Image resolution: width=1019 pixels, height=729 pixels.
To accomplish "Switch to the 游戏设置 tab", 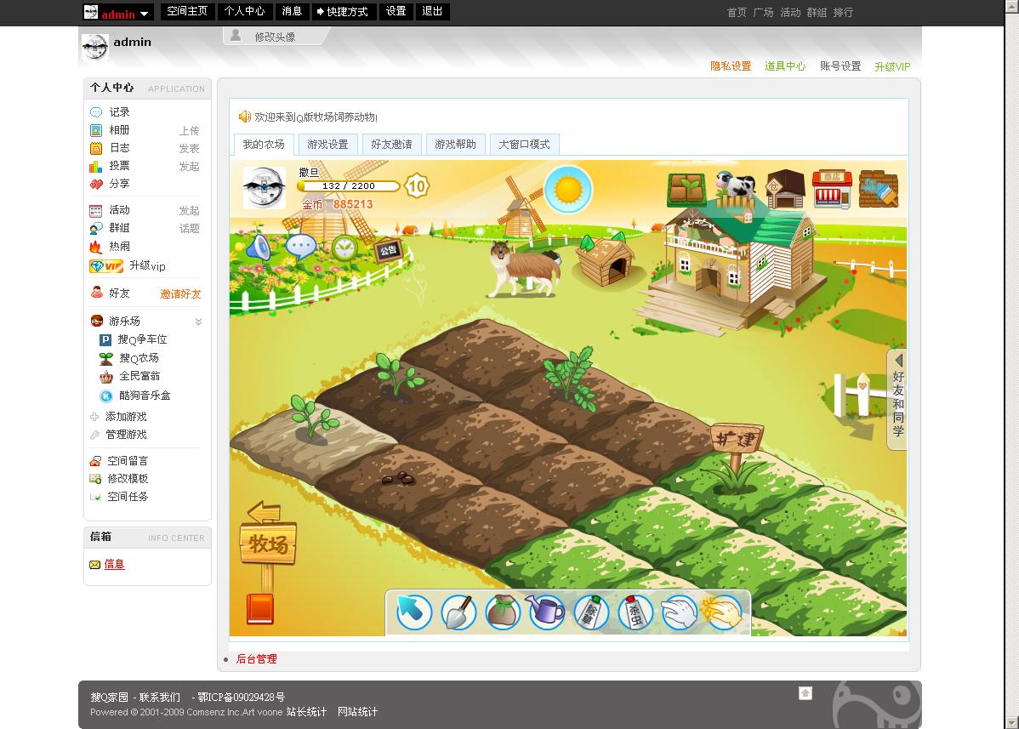I will coord(327,145).
